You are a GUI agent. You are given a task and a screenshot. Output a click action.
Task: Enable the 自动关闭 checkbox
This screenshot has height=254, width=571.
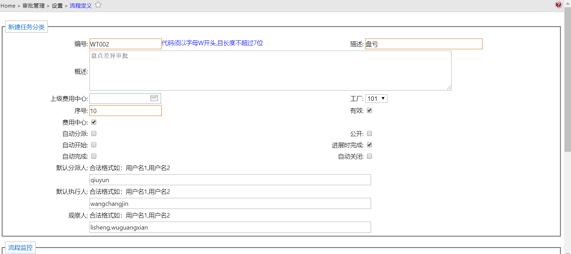[369, 156]
